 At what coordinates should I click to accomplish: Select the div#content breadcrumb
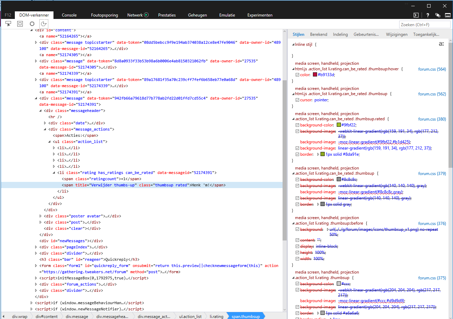[x=47, y=316]
